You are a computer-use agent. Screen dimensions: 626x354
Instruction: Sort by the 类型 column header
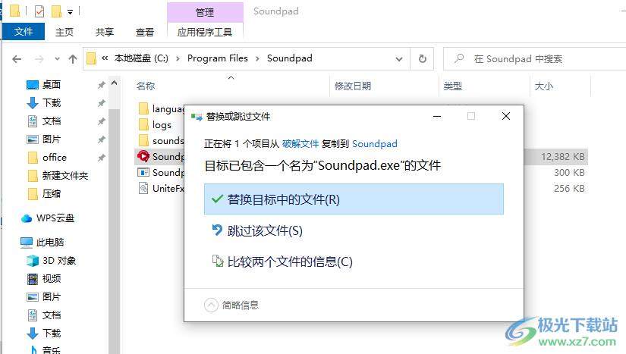(453, 86)
